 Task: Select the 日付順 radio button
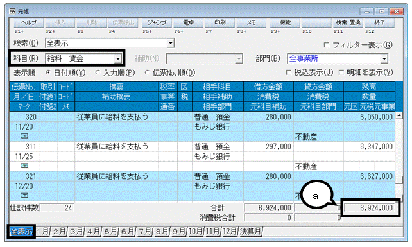(x=48, y=72)
